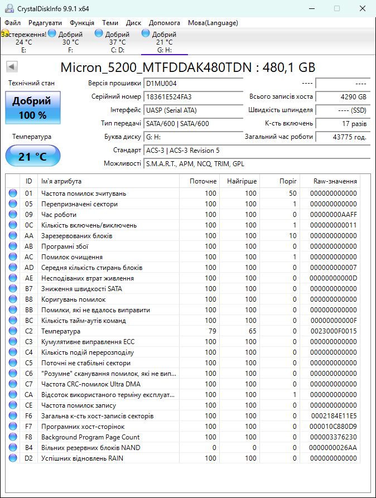376x498 pixels.
Task: Click status orb of attribute C4 row
Action: tap(13, 352)
